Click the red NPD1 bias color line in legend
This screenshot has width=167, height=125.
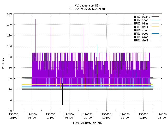tap(155, 37)
